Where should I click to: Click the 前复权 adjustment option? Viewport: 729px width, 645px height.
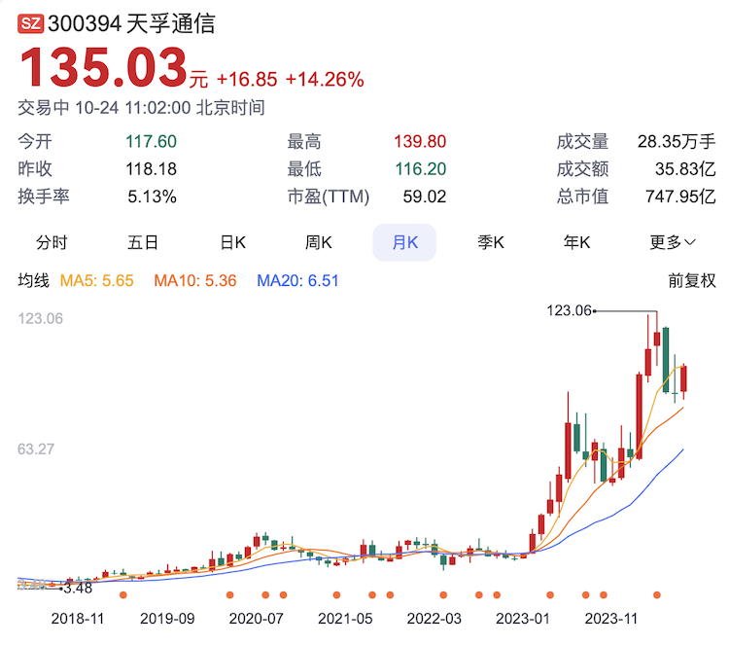click(x=692, y=280)
